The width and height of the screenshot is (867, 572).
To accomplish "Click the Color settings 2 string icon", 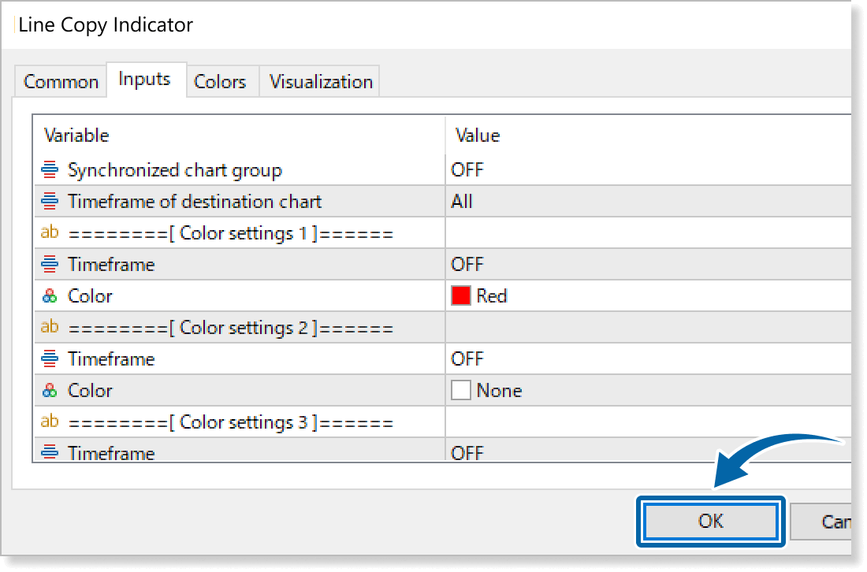I will (x=50, y=327).
